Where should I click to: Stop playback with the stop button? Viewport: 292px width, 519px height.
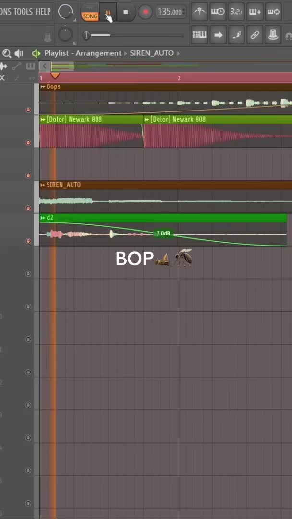126,12
